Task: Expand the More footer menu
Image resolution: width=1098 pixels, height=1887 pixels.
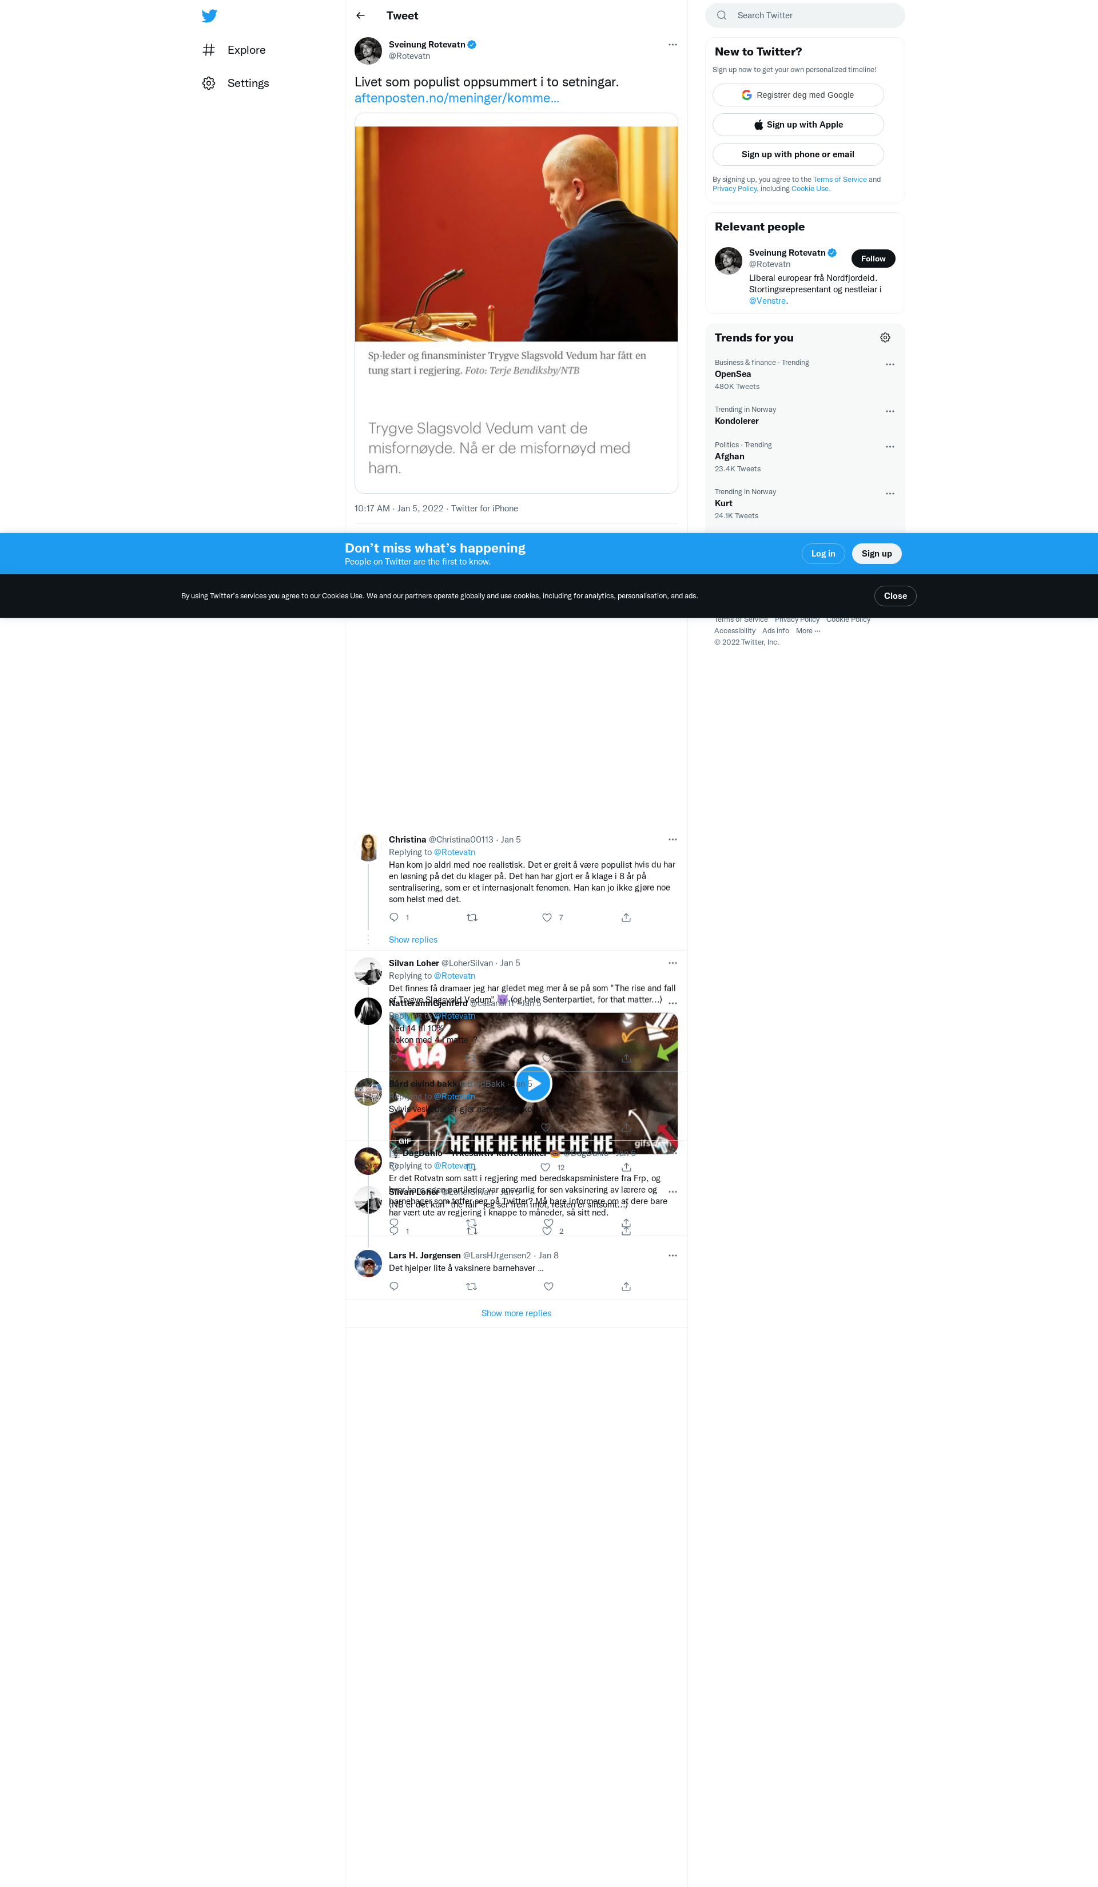Action: pos(807,631)
